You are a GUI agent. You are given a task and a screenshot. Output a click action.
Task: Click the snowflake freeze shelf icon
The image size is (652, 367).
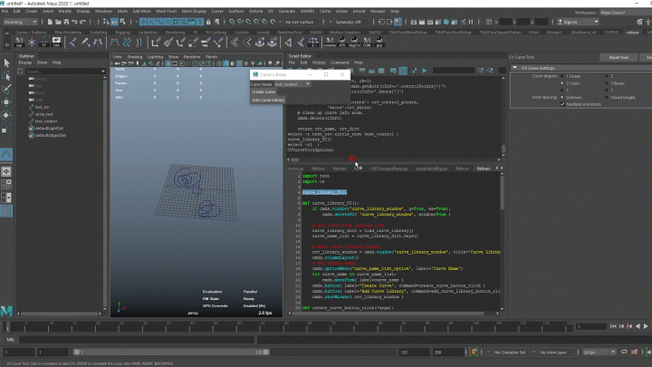pyautogui.click(x=32, y=42)
